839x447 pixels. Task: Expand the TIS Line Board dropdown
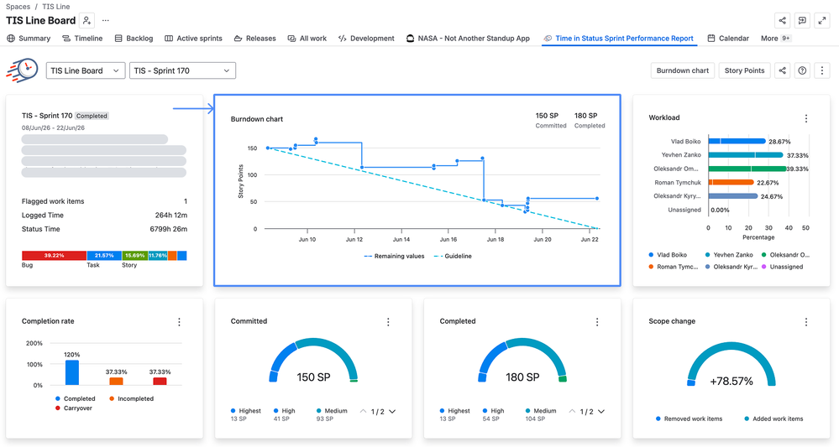86,70
